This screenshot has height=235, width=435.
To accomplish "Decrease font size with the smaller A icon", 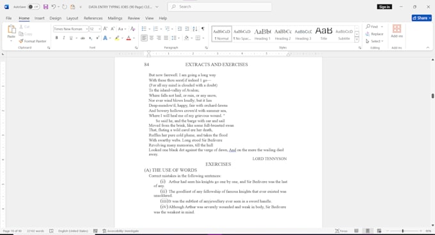I will coord(113,29).
